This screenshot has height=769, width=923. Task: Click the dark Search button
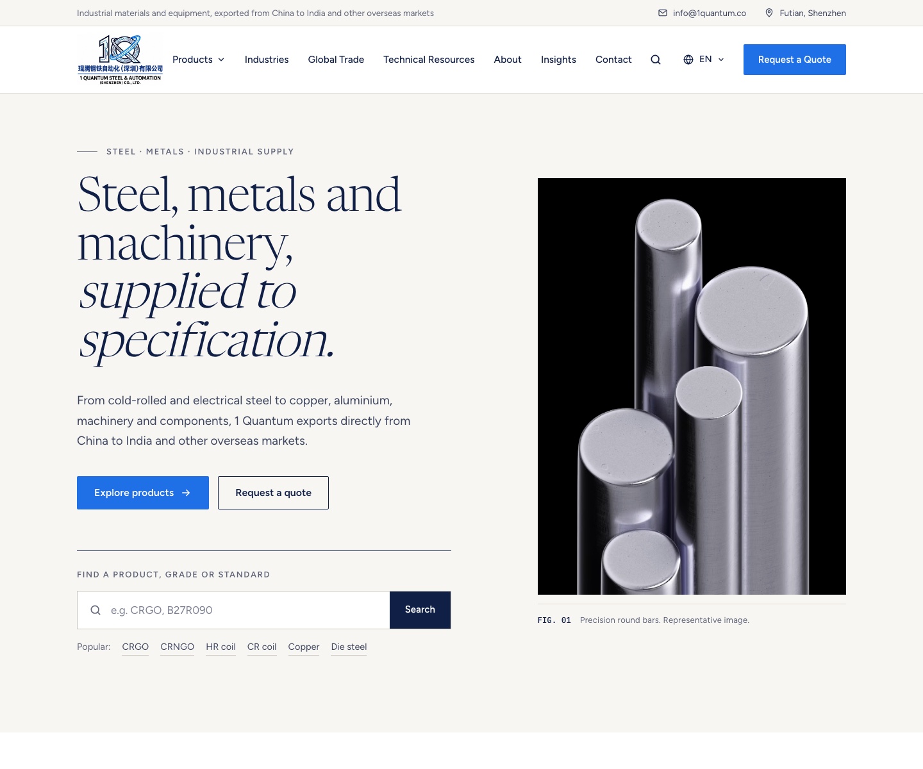click(420, 610)
